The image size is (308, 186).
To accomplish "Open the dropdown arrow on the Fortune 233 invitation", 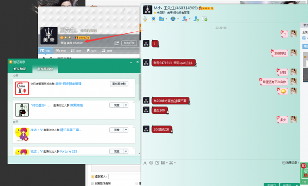I will [126, 151].
